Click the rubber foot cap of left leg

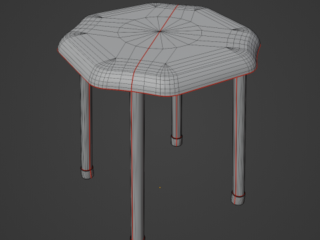(87, 173)
